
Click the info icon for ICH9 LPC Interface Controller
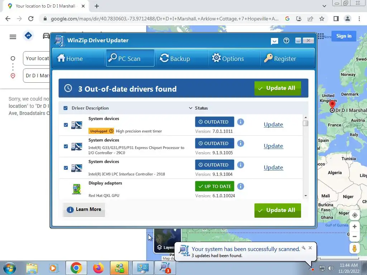[240, 165]
